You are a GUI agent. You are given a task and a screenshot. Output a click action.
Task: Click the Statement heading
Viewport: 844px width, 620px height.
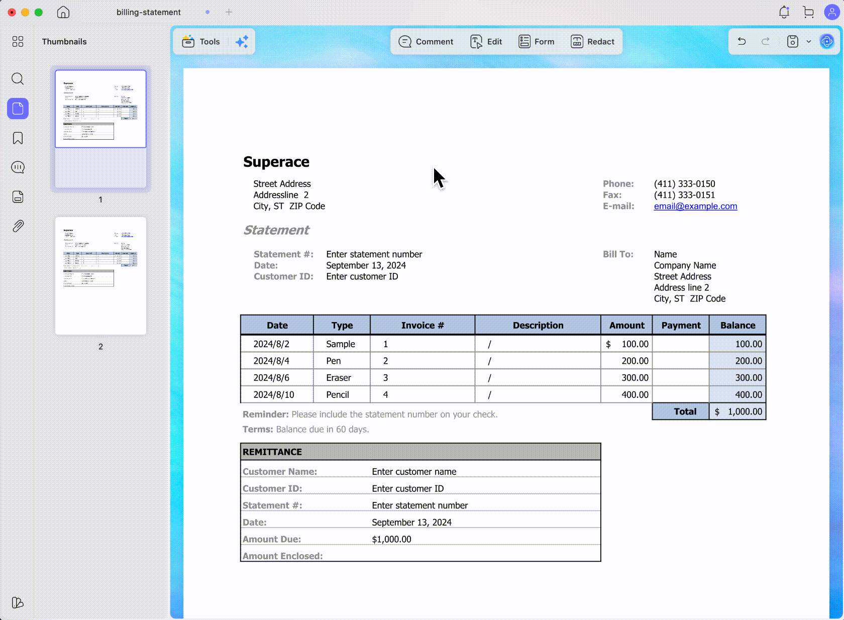[x=276, y=230]
